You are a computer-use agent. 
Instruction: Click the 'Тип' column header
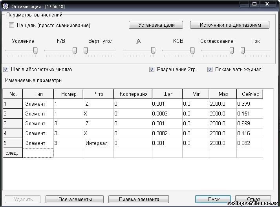pyautogui.click(x=38, y=94)
